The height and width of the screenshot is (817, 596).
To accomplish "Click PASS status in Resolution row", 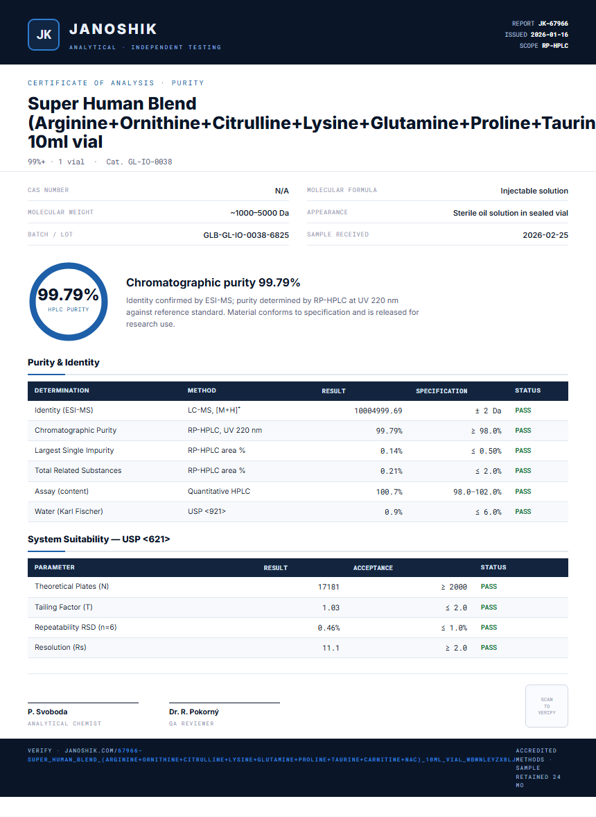I will 489,648.
